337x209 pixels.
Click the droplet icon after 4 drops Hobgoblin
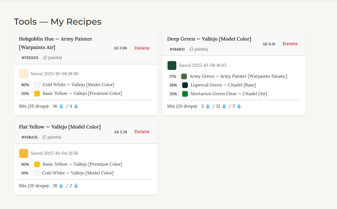75,106
